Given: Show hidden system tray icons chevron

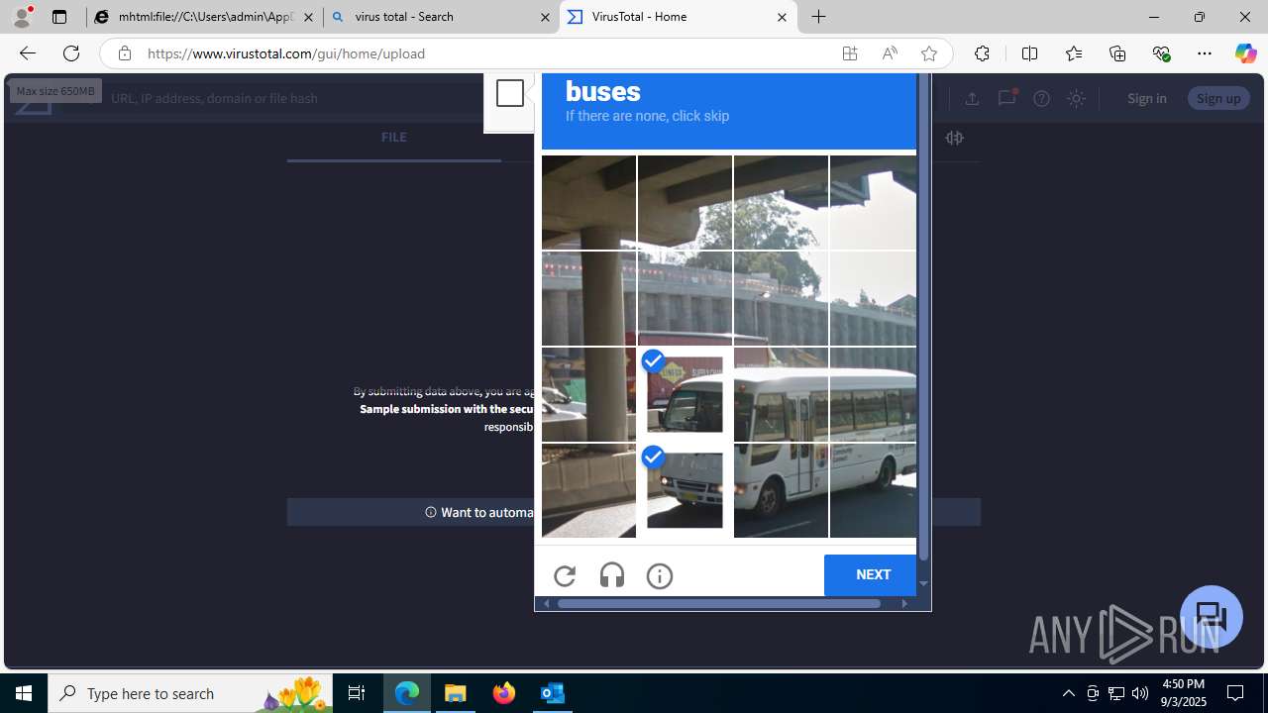Looking at the screenshot, I should coord(1068,693).
